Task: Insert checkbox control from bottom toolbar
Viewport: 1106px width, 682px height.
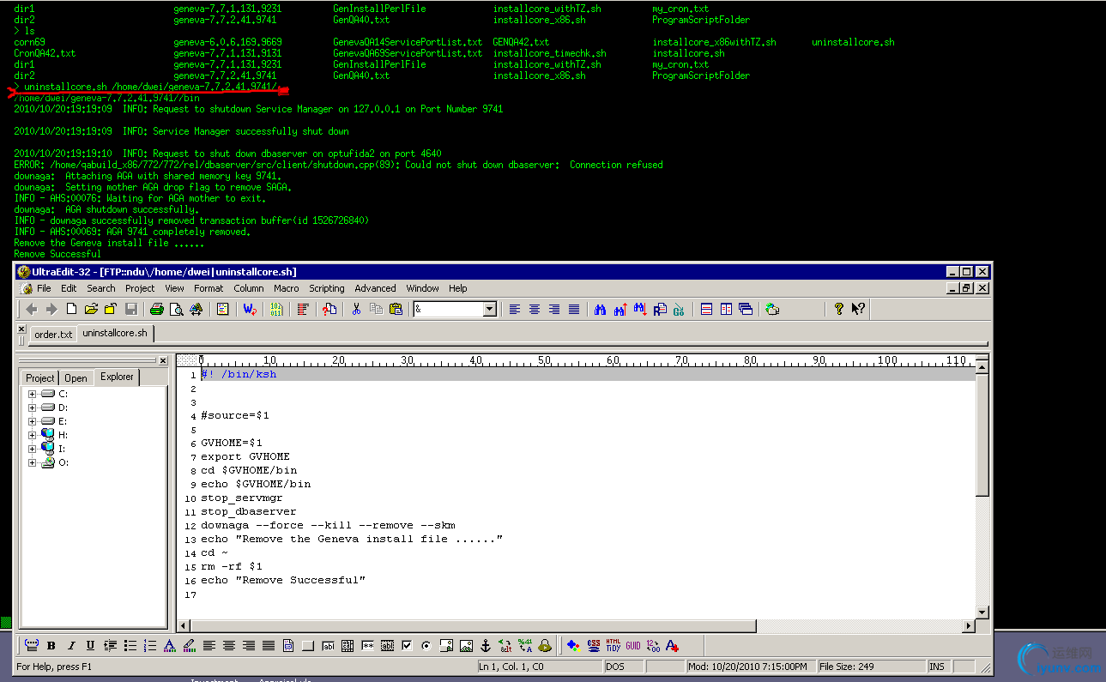Action: point(407,645)
